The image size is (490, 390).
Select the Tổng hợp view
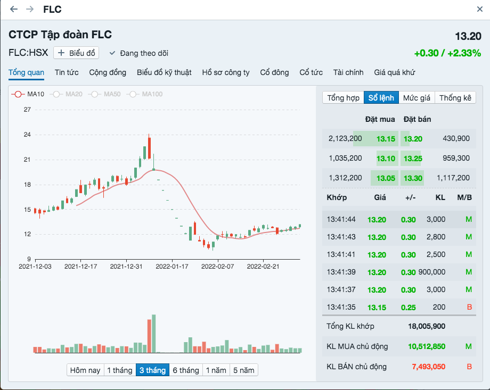(343, 98)
